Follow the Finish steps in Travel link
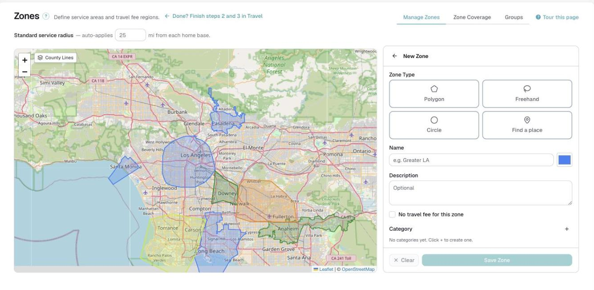The image size is (594, 290). point(213,16)
